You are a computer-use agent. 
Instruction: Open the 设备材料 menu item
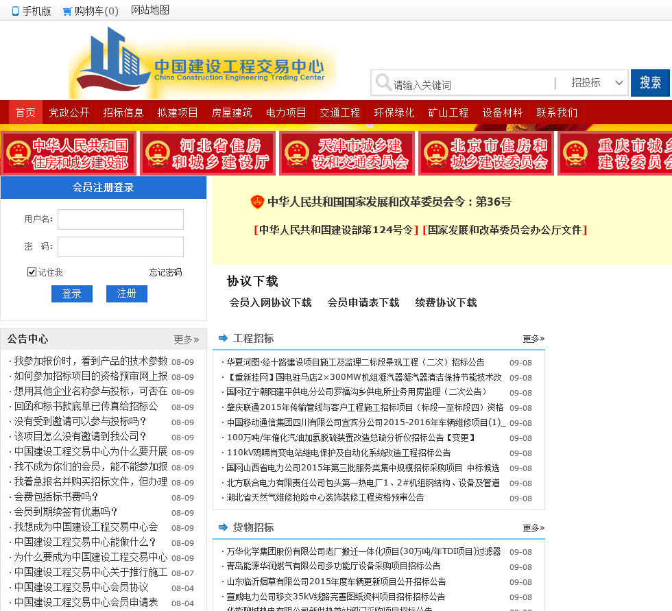coord(503,112)
